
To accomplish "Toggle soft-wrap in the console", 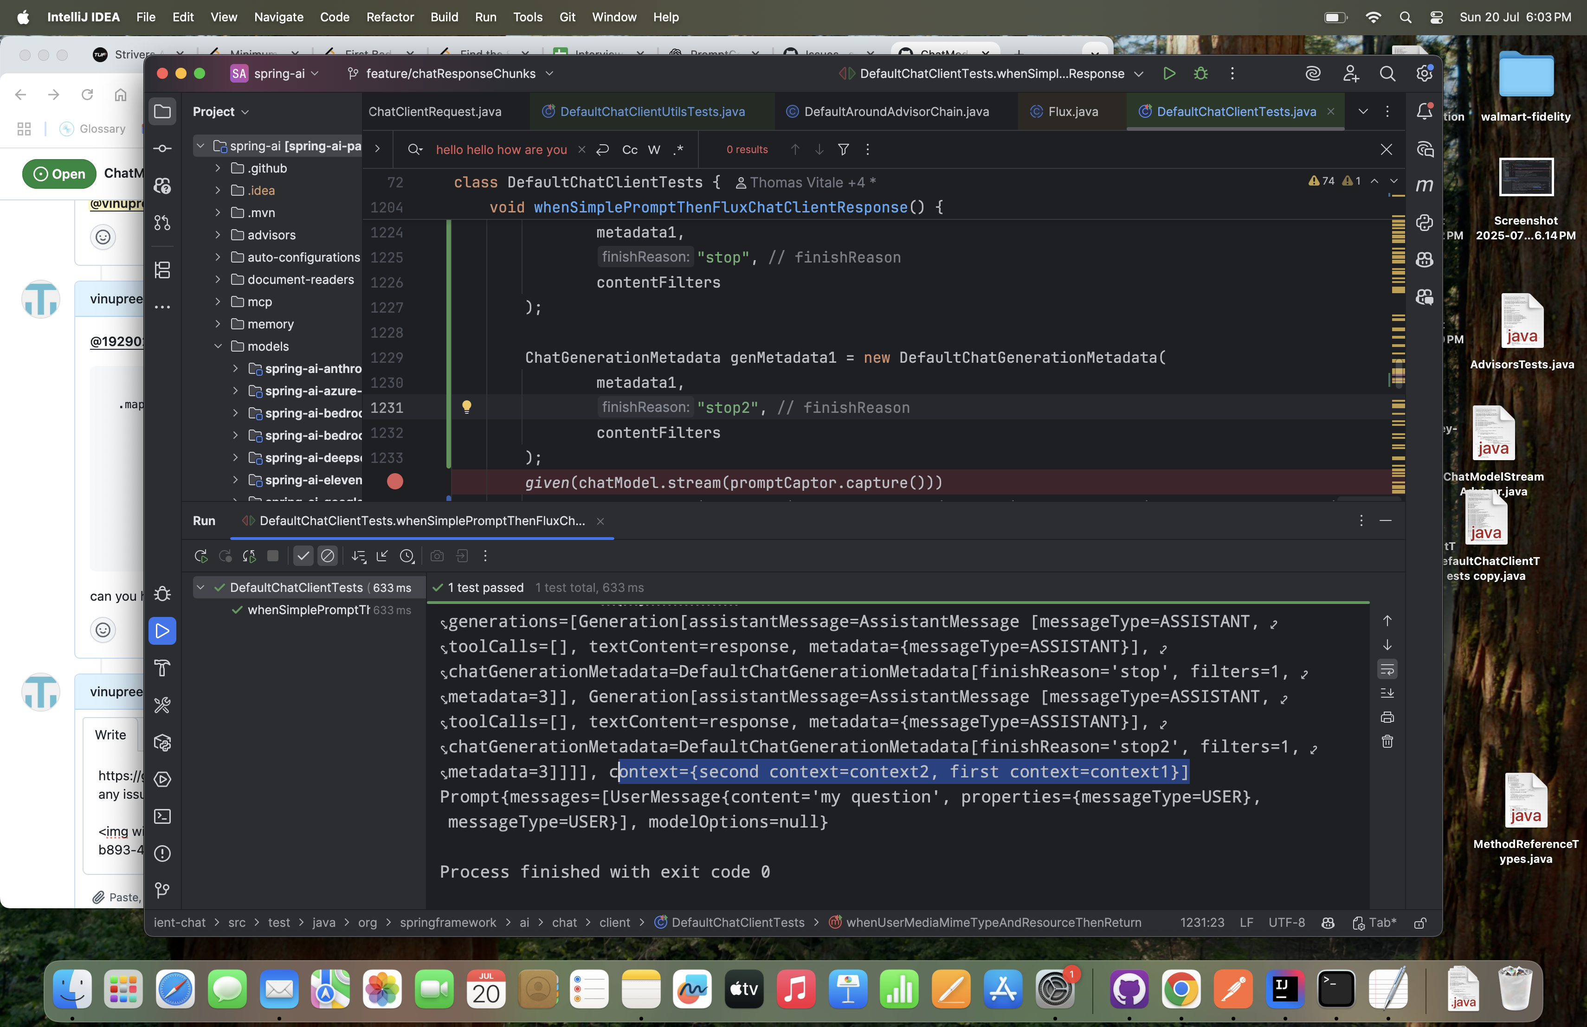I will [x=1387, y=668].
